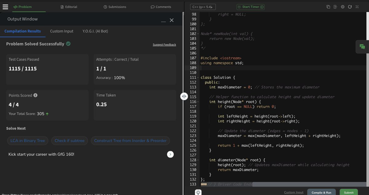Open the Editorial tab
Image resolution: width=369 pixels, height=195 pixels.
click(x=69, y=7)
